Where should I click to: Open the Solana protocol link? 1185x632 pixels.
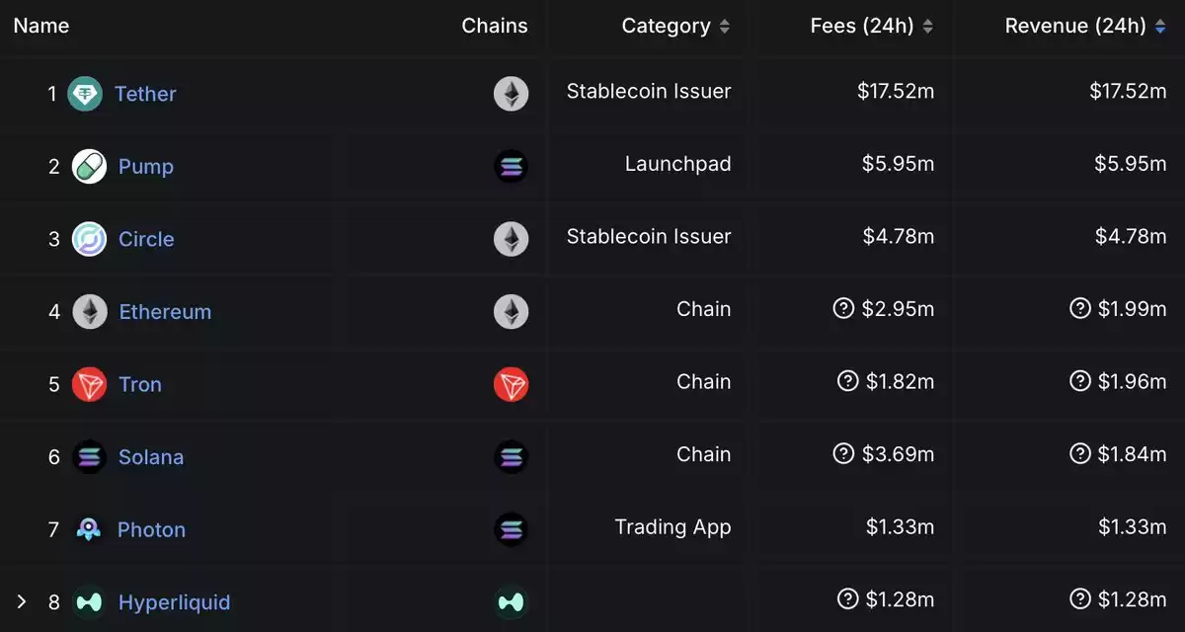click(x=151, y=457)
